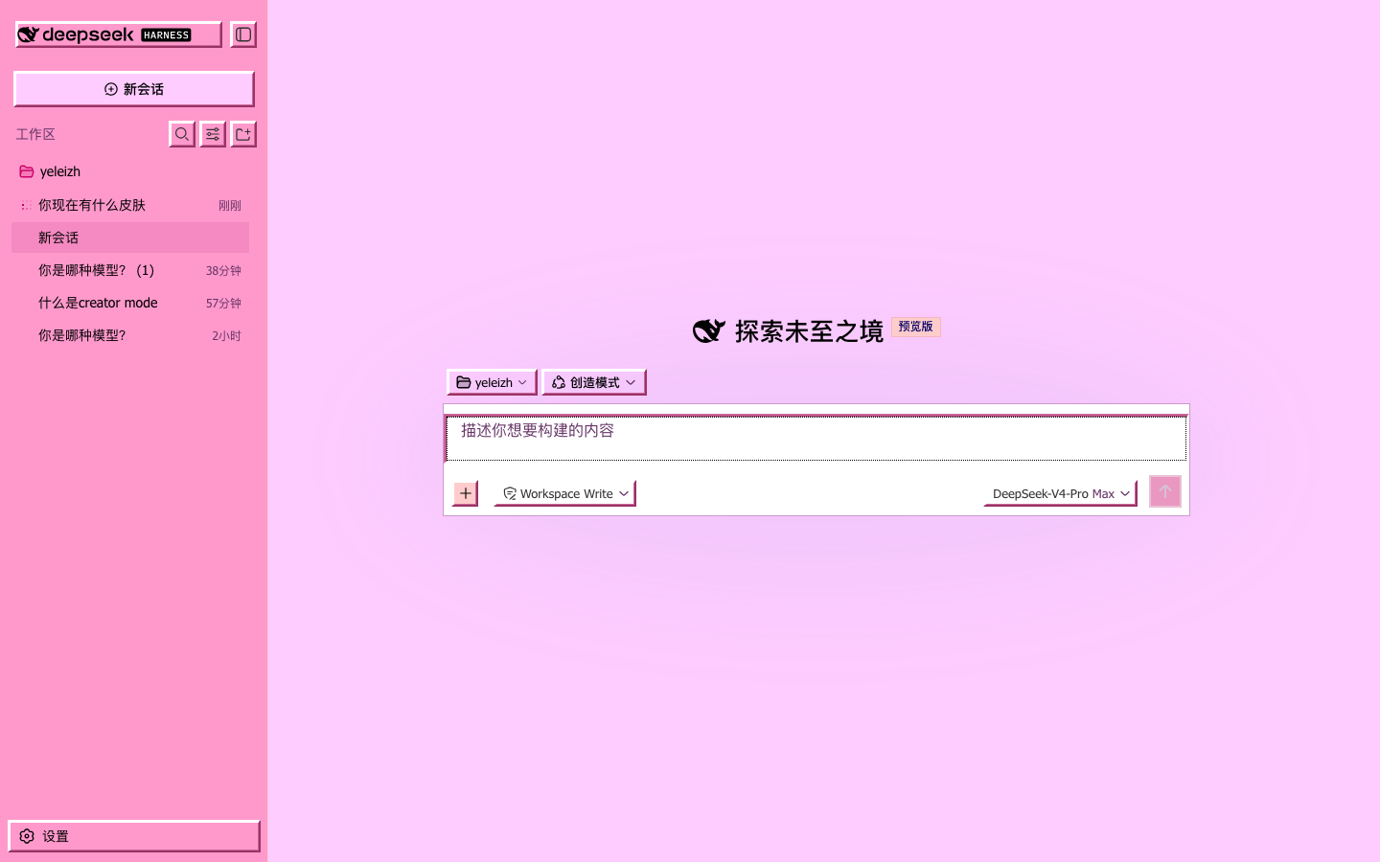The height and width of the screenshot is (862, 1380).
Task: Click whale logo beside 探索未至之境
Action: [x=709, y=330]
